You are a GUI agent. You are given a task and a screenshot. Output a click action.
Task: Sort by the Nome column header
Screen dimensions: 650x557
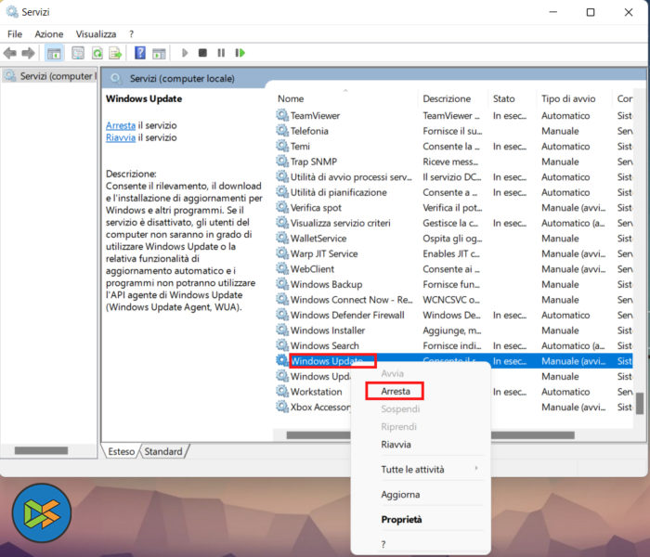[344, 98]
